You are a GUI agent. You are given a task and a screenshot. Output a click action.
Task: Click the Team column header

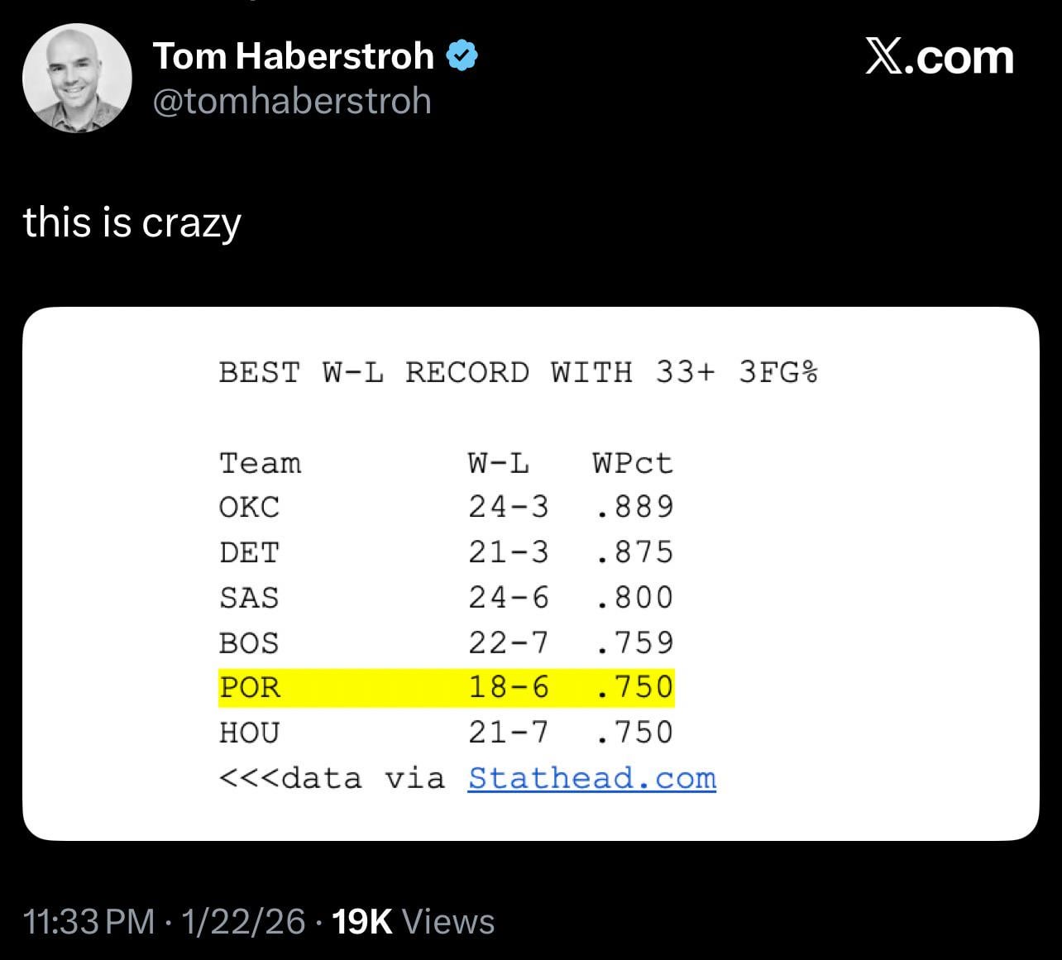(x=261, y=463)
